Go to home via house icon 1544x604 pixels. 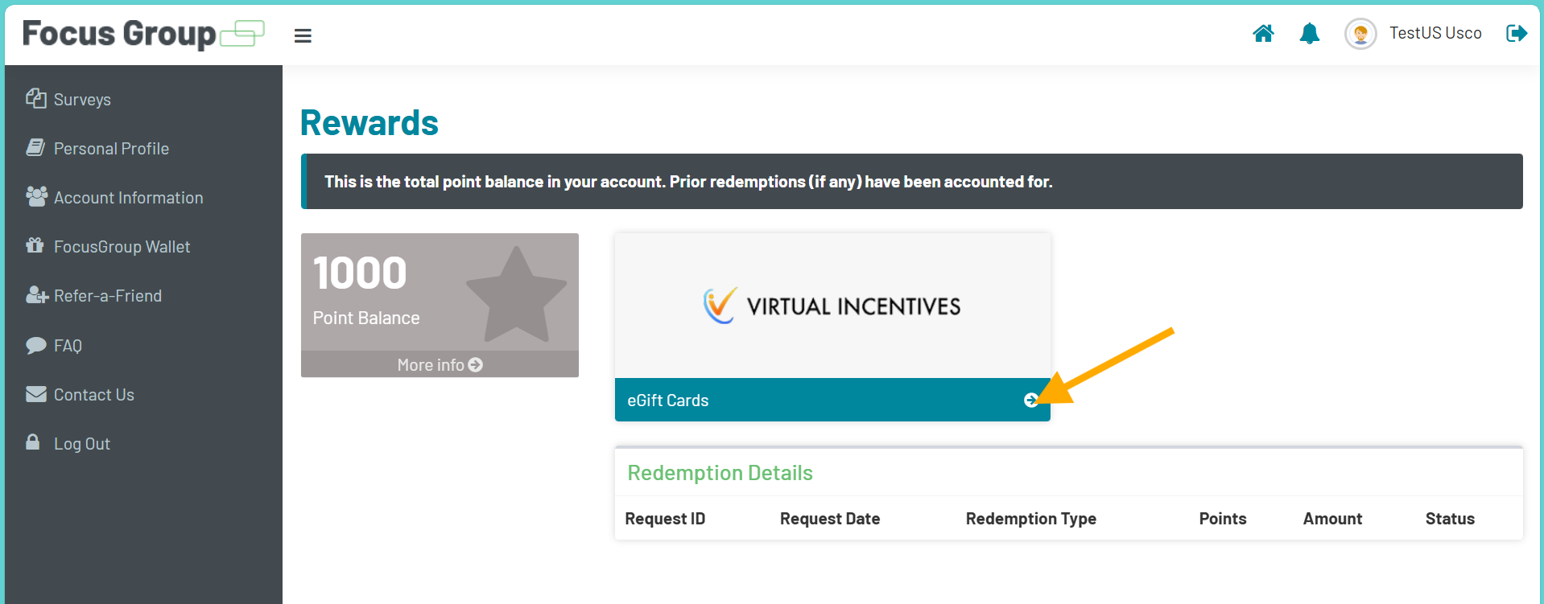(x=1263, y=33)
